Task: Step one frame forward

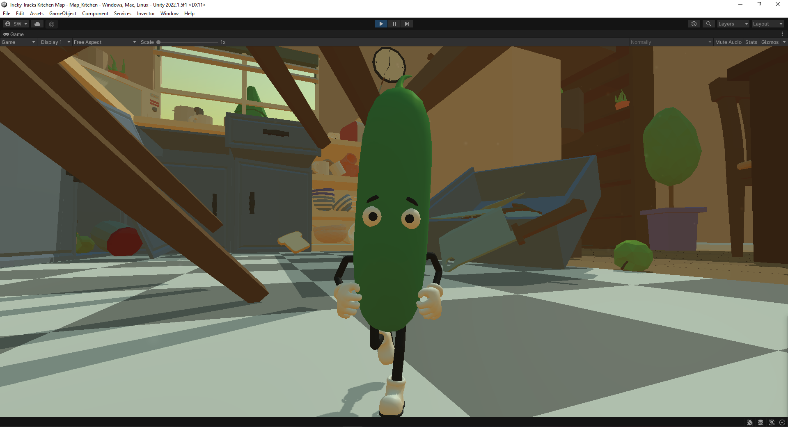Action: tap(407, 24)
